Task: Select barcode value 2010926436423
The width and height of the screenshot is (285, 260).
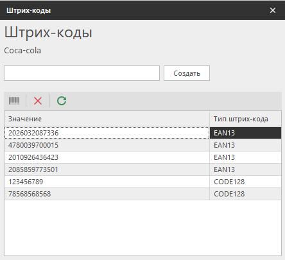Action: (107, 157)
